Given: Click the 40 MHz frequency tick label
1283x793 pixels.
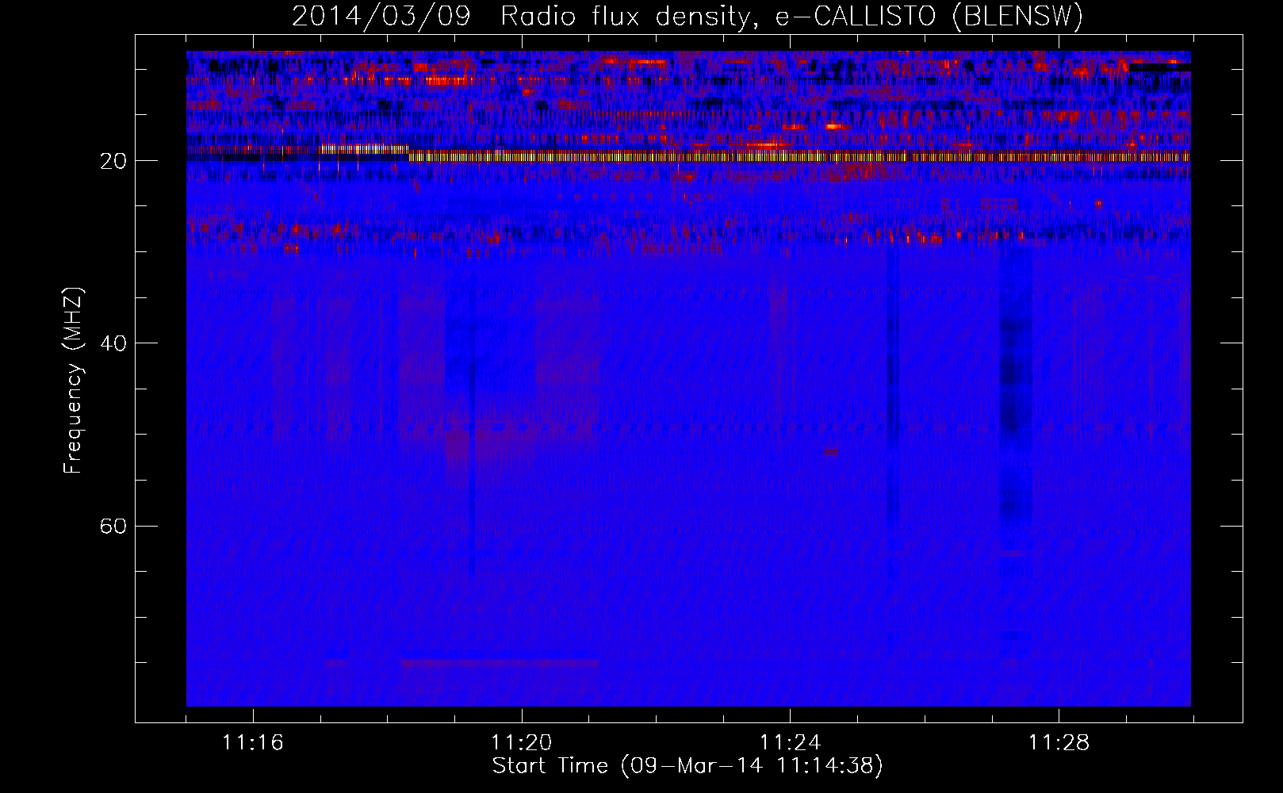Looking at the screenshot, I should (113, 343).
